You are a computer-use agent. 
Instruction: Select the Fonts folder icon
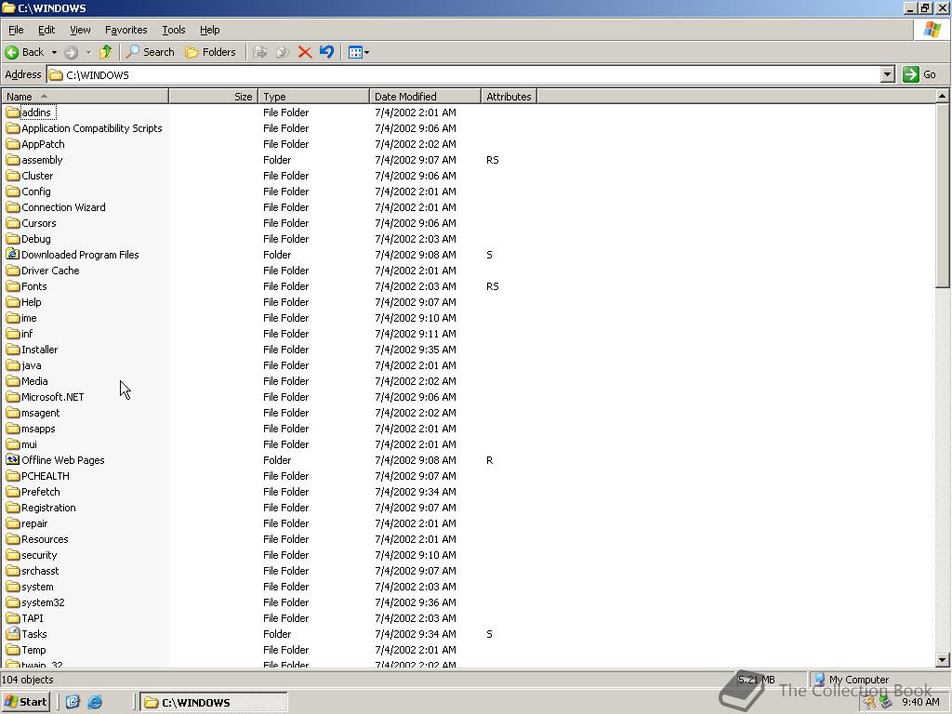[x=13, y=286]
